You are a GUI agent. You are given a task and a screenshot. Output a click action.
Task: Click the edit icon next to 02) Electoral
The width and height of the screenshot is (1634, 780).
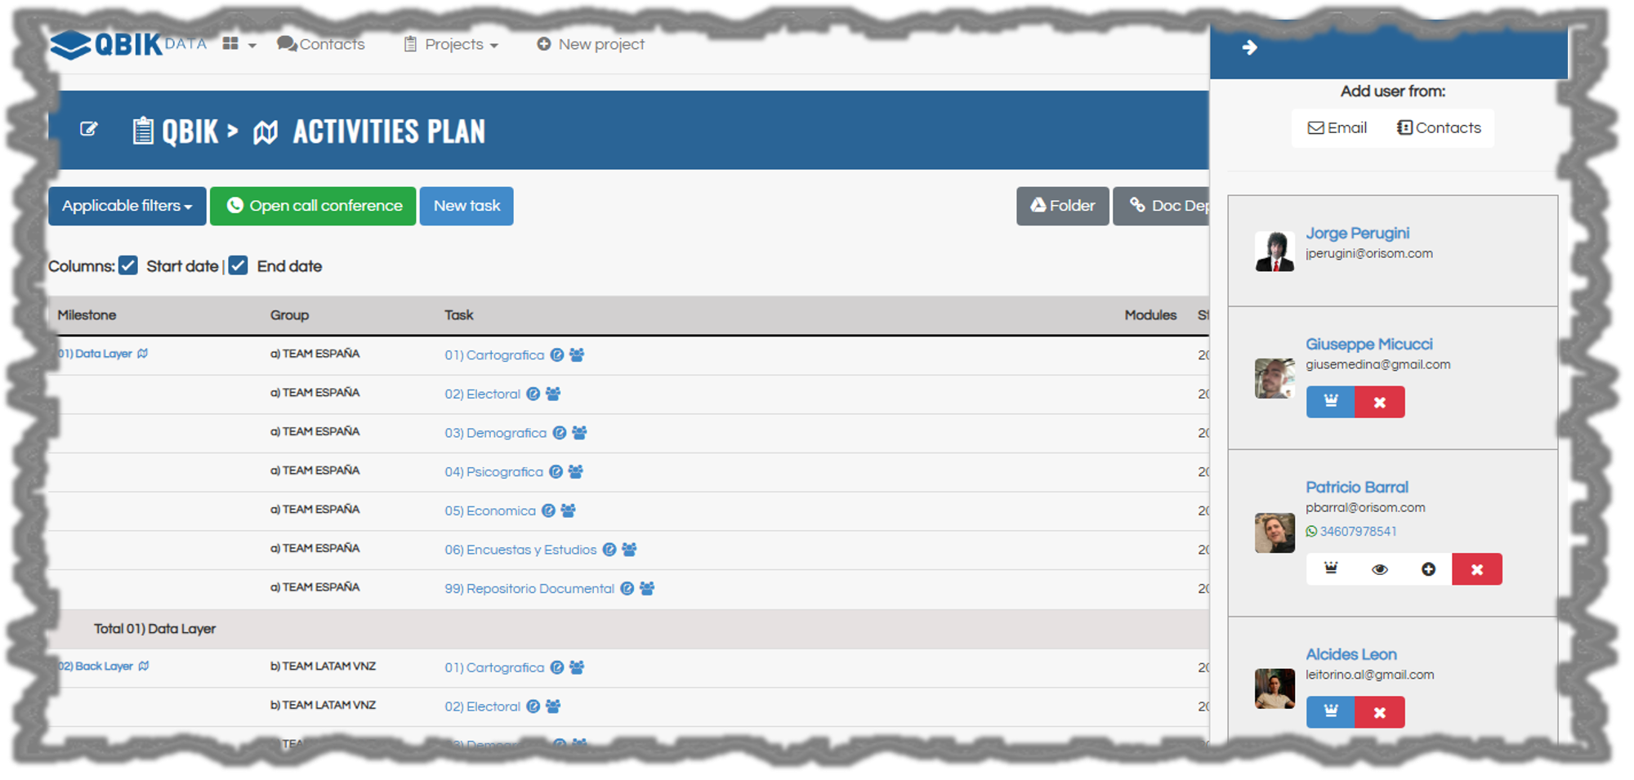(533, 394)
